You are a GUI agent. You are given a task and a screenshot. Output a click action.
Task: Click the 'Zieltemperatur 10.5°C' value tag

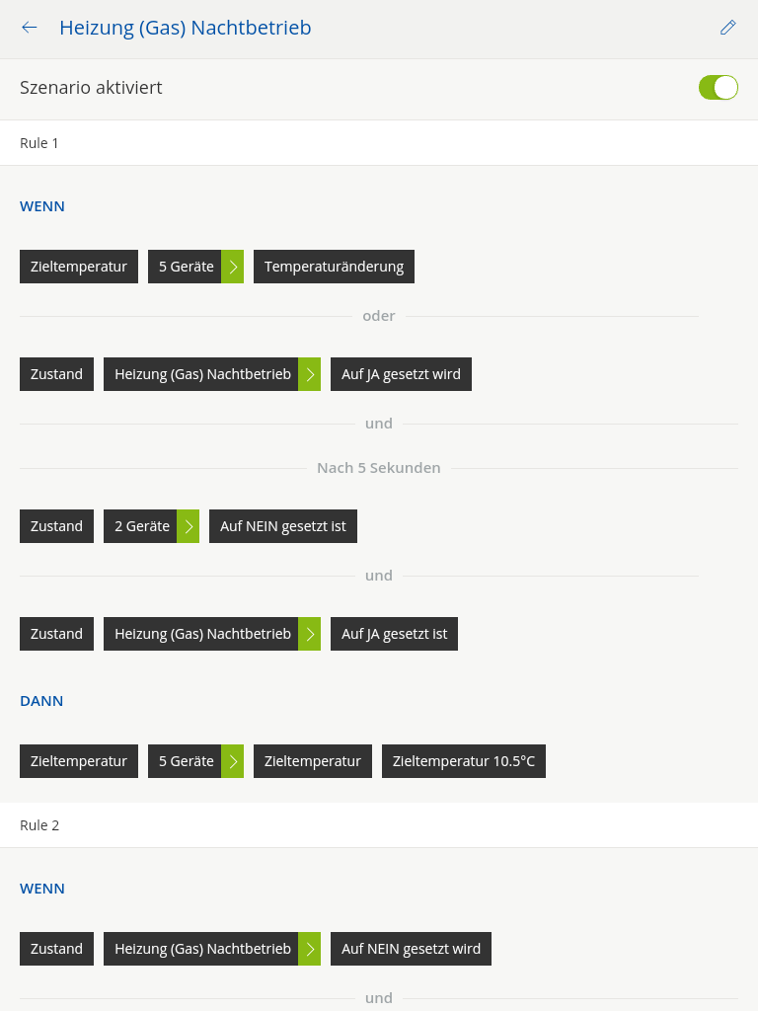click(x=464, y=761)
